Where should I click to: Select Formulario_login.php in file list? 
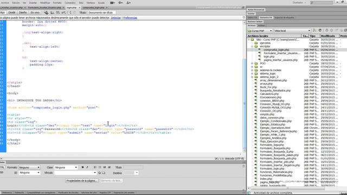pyautogui.click(x=272, y=168)
